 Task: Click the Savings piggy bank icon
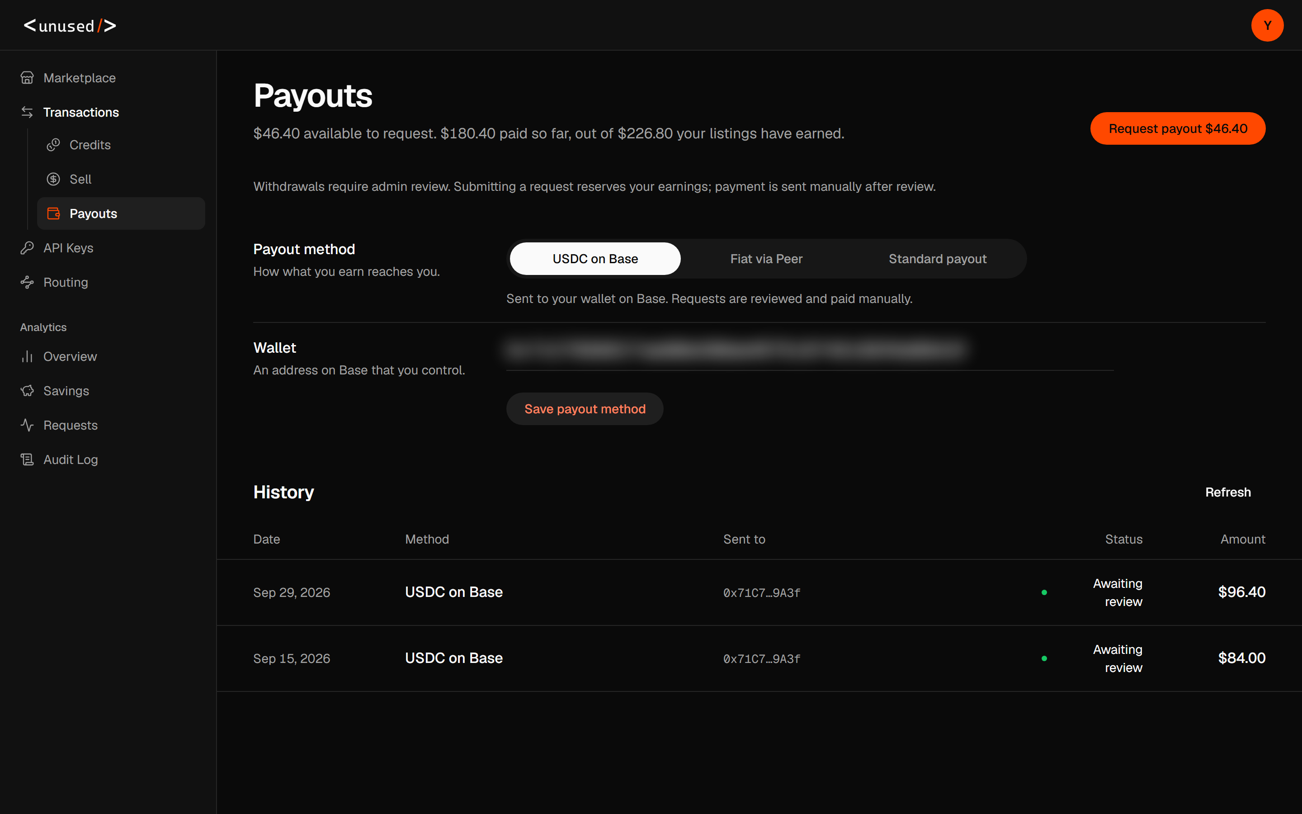click(27, 391)
